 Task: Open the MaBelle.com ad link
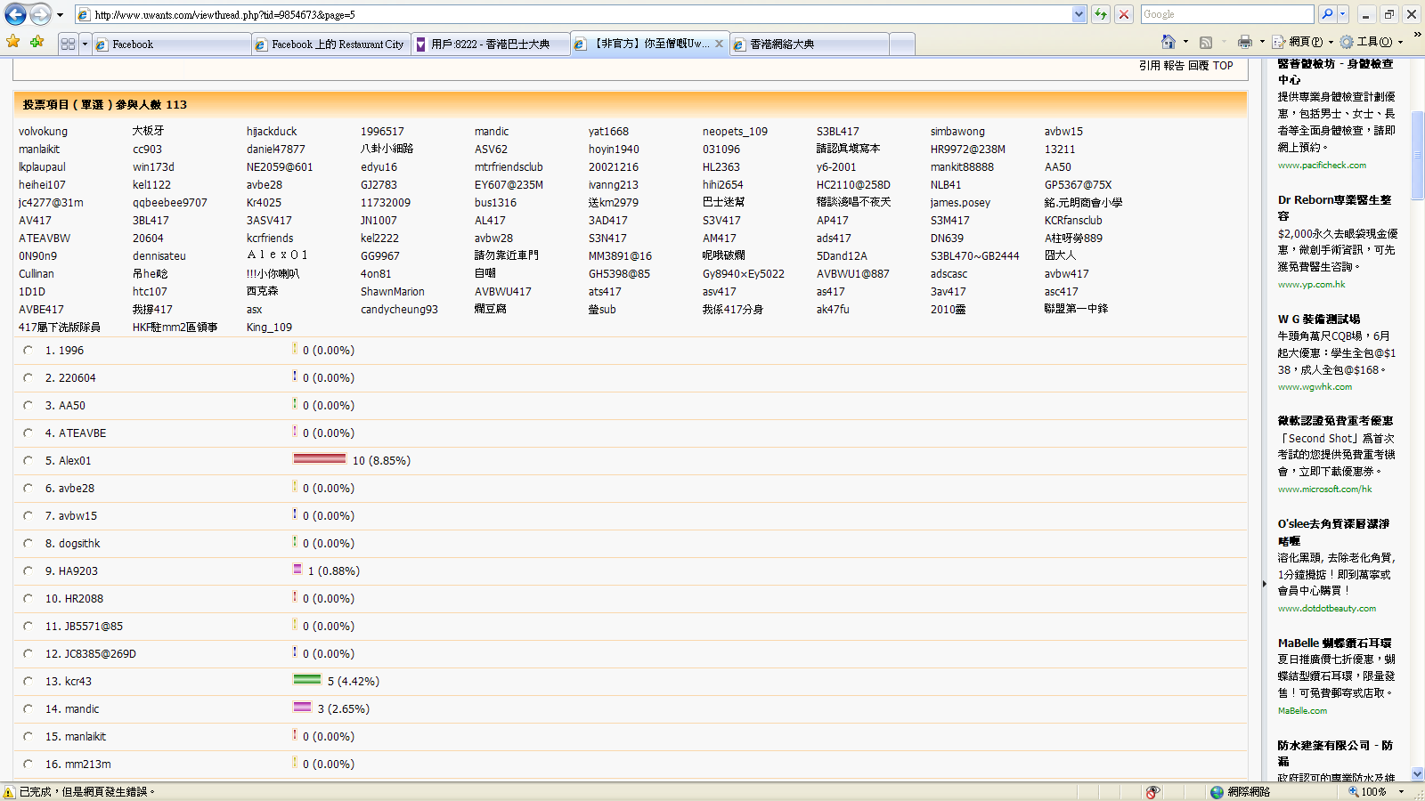tap(1302, 711)
